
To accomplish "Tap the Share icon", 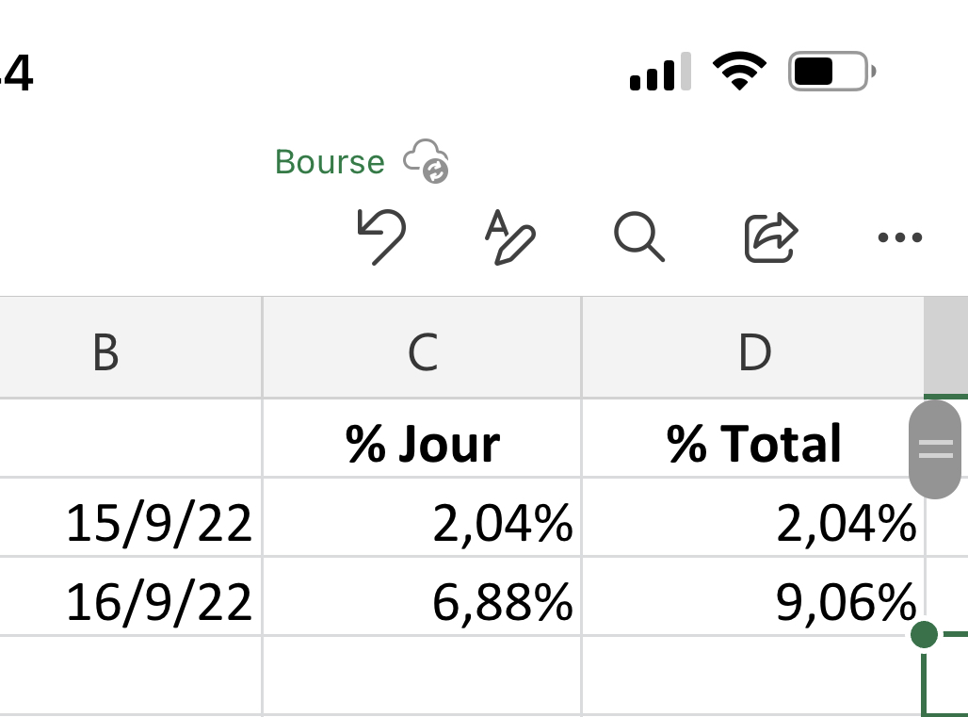I will [771, 236].
